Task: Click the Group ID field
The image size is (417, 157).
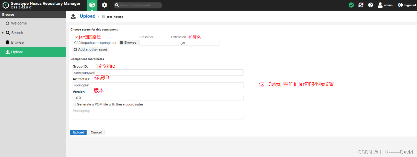Action: click(x=158, y=73)
